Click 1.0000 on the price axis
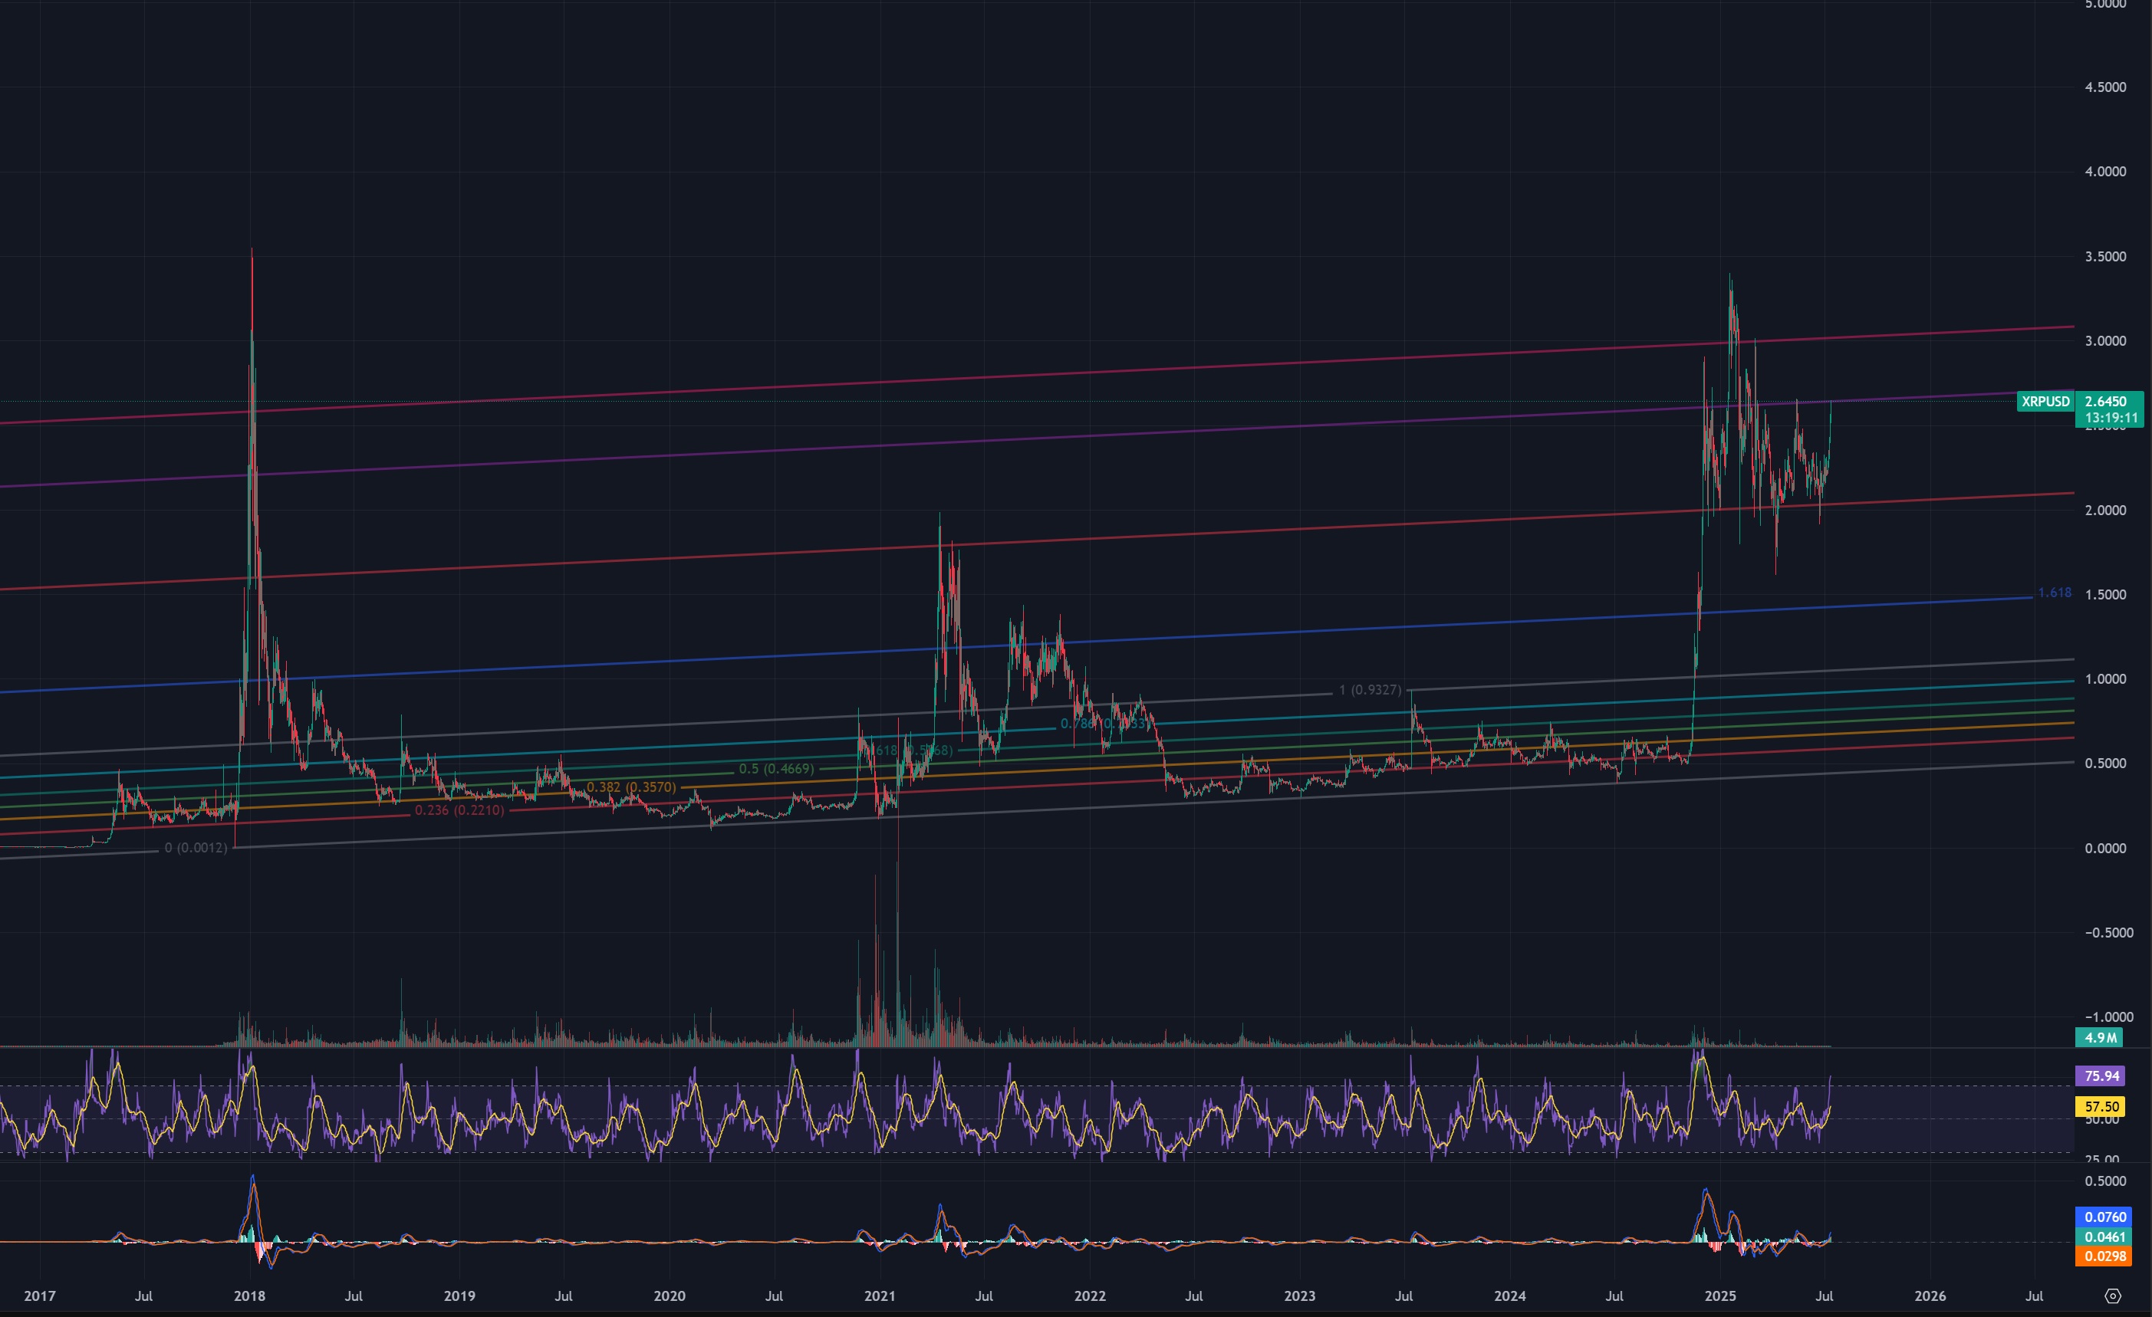Viewport: 2152px width, 1317px height. pos(2105,679)
